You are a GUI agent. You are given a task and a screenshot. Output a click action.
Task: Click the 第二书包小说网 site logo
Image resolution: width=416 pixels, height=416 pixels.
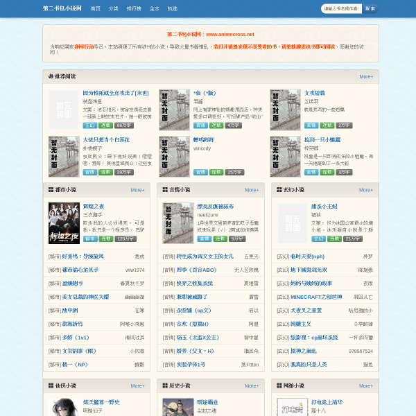tap(62, 8)
